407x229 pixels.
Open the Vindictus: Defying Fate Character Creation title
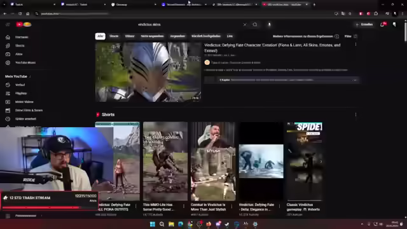[272, 48]
